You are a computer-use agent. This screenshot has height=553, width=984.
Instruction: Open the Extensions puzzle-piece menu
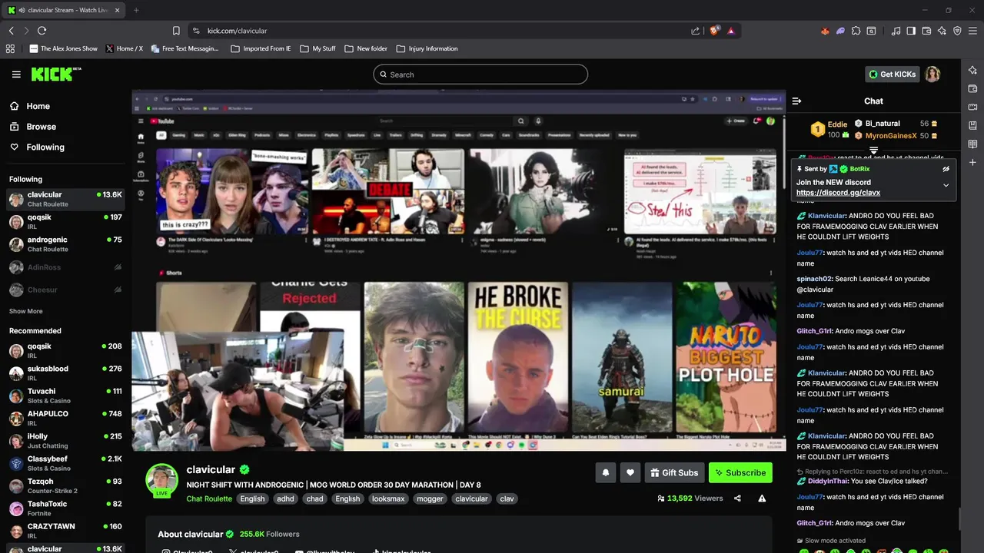click(856, 31)
